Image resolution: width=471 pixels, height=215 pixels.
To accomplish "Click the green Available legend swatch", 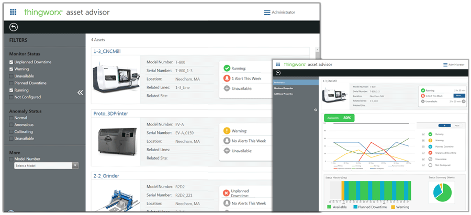I will [329, 207].
